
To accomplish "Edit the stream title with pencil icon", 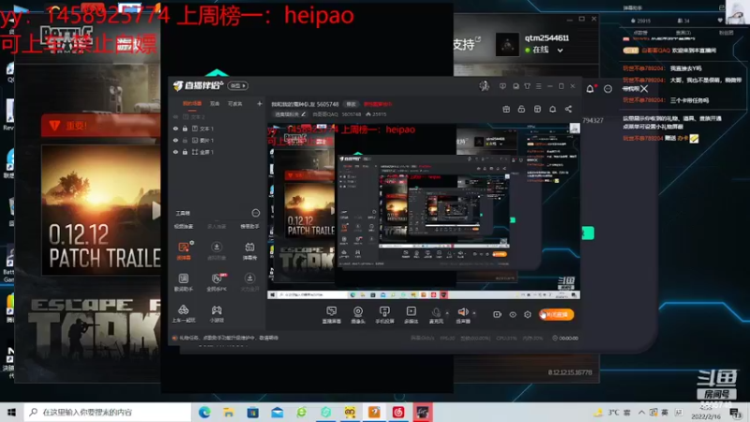I will (303, 114).
